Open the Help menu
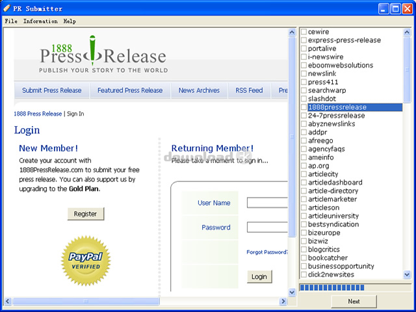The image size is (416, 312). [70, 21]
